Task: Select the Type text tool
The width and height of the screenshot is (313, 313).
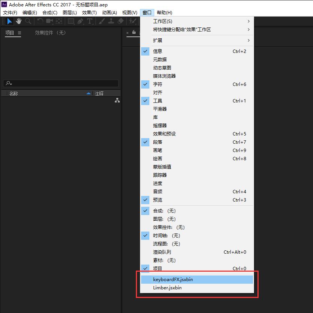Action: pyautogui.click(x=90, y=21)
